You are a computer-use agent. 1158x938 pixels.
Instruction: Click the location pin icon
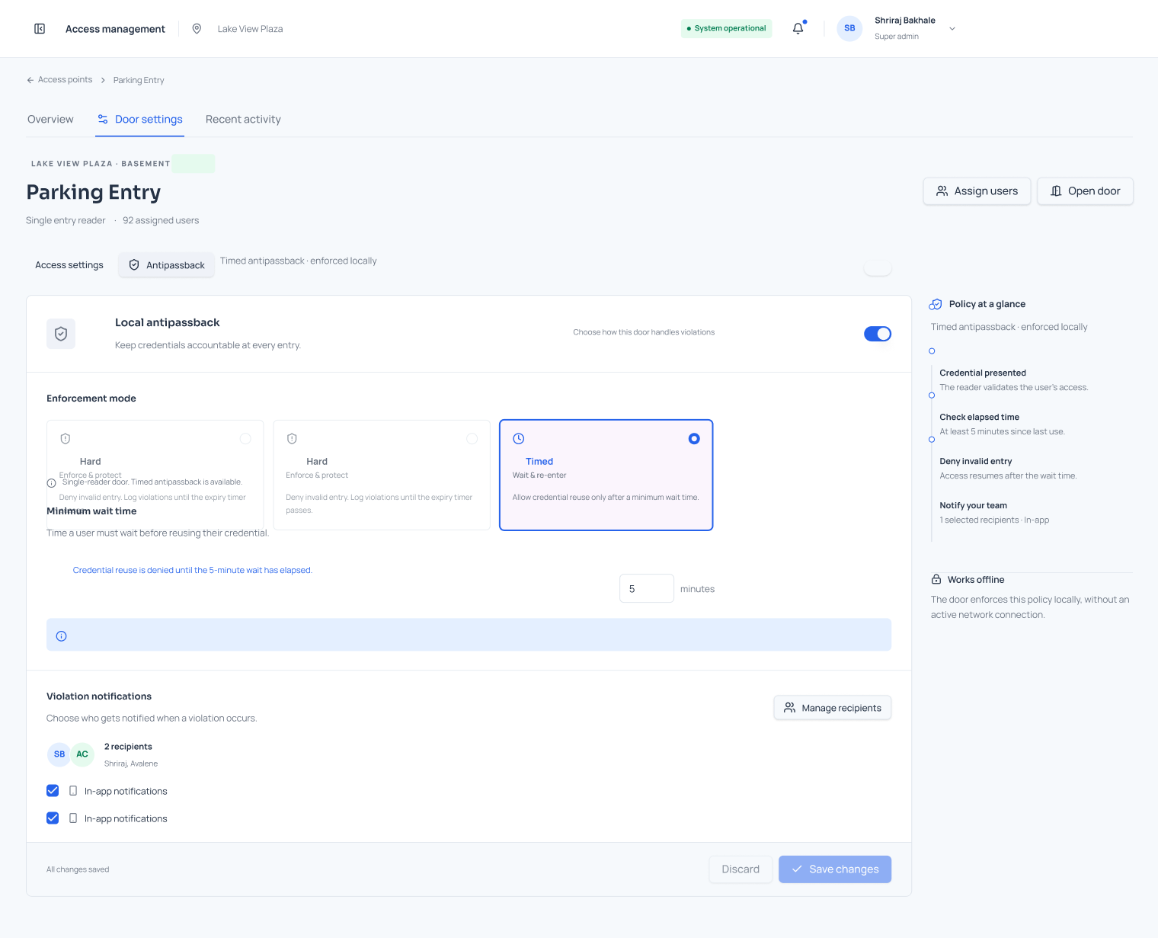tap(197, 29)
